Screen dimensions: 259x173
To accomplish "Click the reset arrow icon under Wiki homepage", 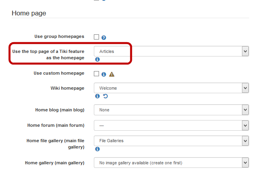I will click(105, 96).
